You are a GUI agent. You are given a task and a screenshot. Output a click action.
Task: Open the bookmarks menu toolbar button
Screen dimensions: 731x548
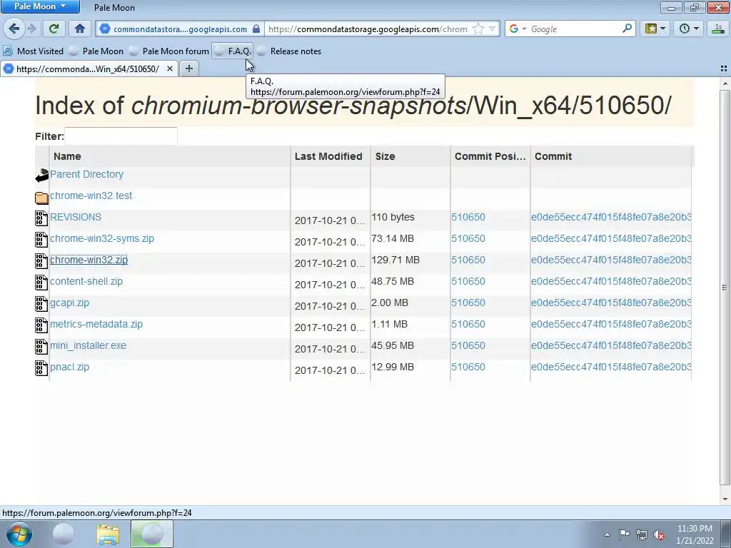[x=655, y=29]
